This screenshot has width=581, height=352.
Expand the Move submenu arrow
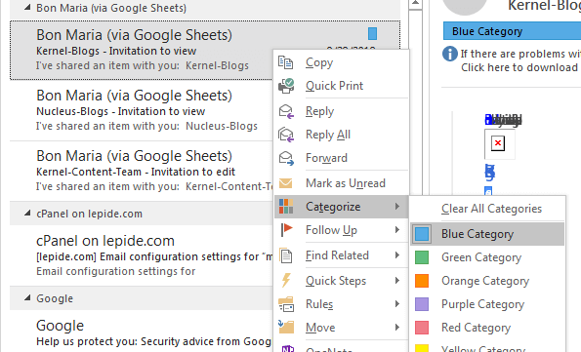coord(397,328)
